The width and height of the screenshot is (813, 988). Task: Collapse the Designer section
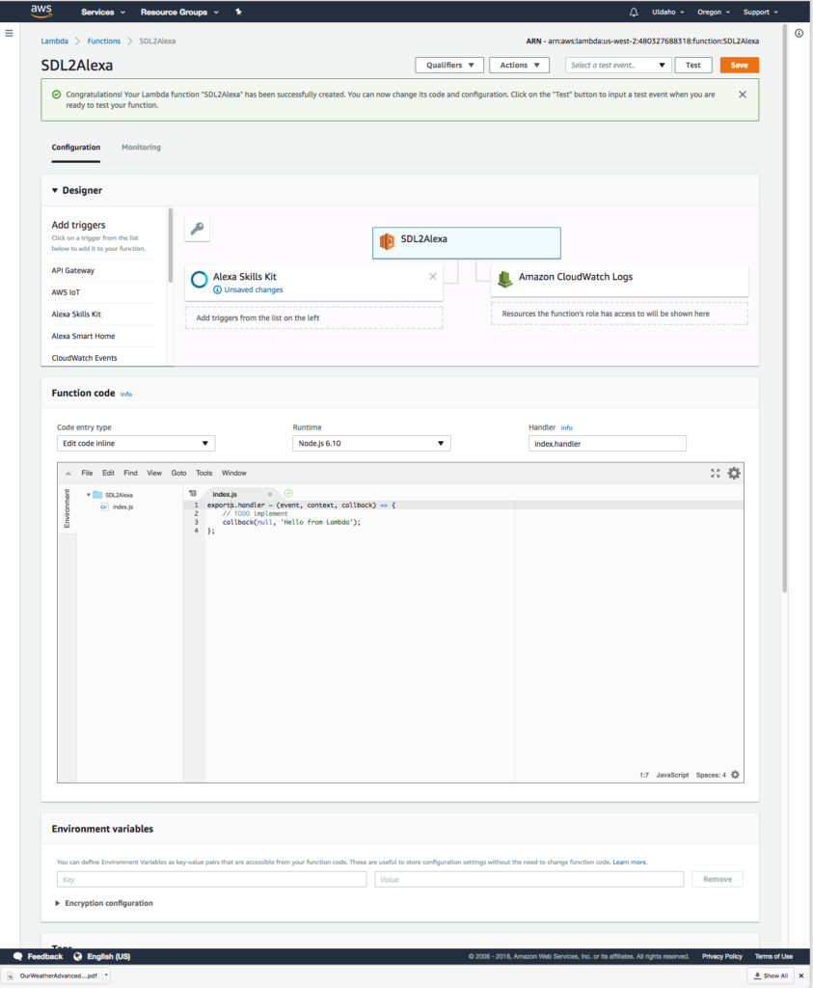(55, 190)
